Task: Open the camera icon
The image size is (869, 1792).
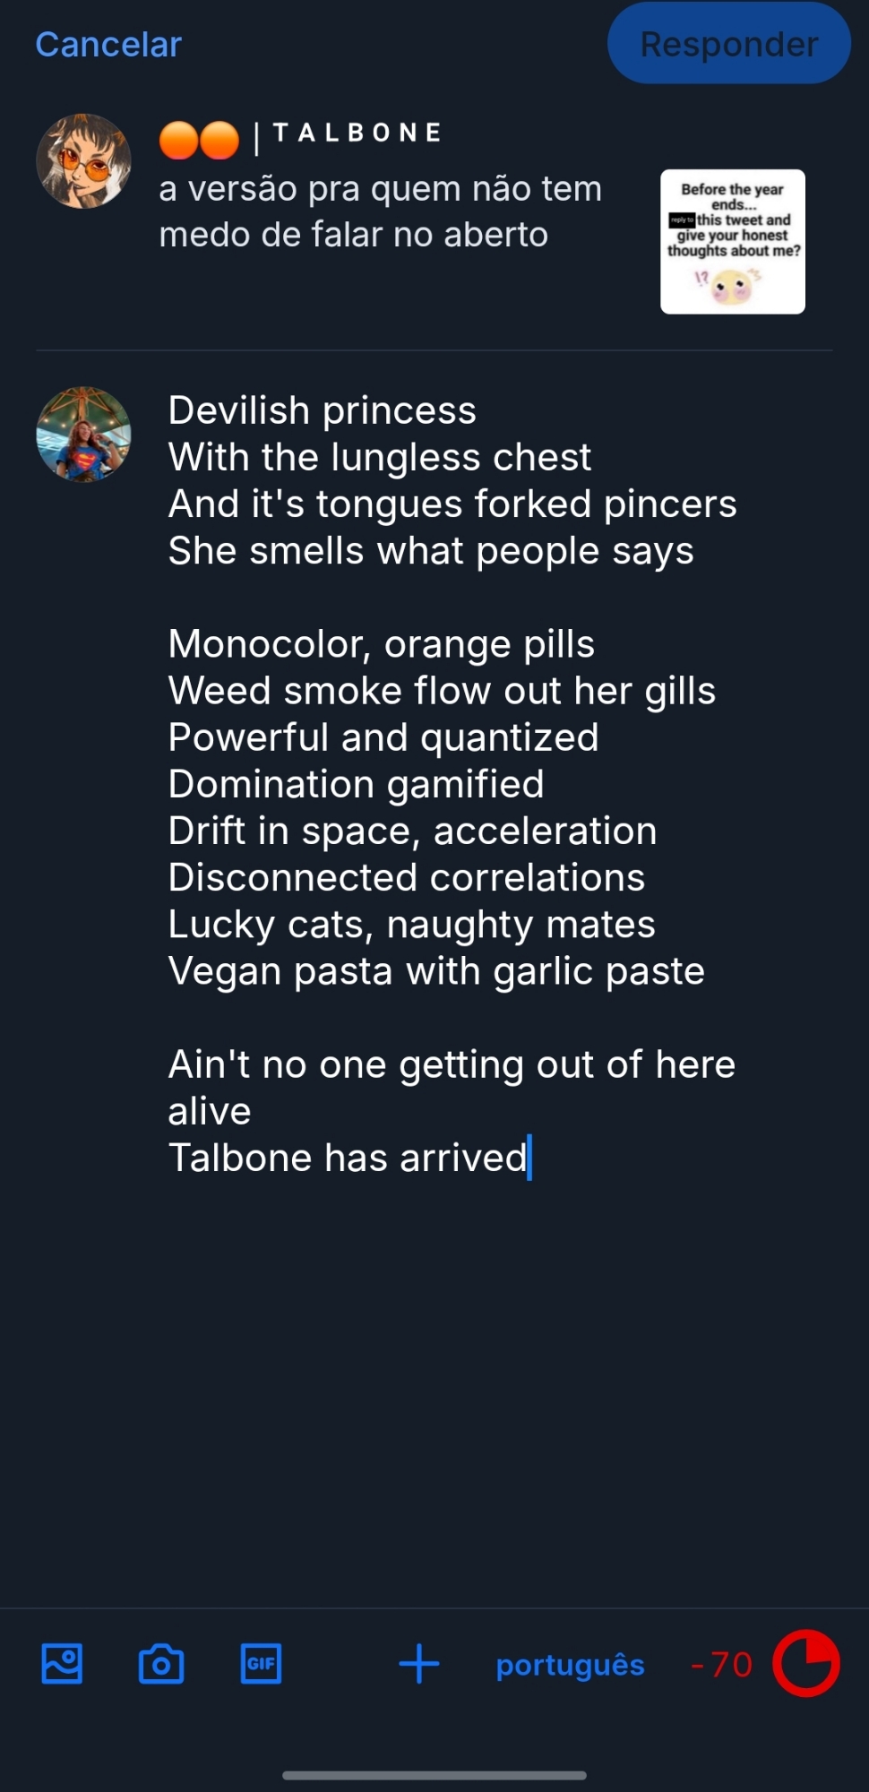Action: (x=161, y=1665)
